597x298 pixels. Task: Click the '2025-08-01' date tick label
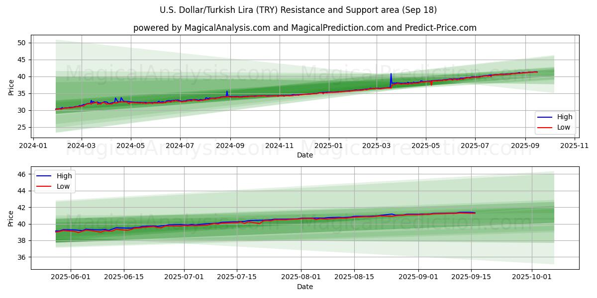coord(301,277)
